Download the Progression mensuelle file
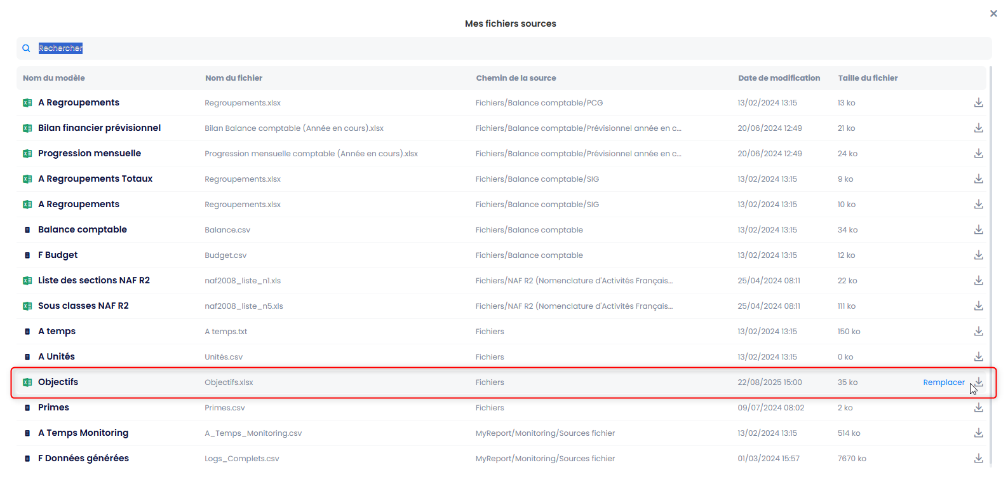The image size is (1008, 479). pos(978,154)
